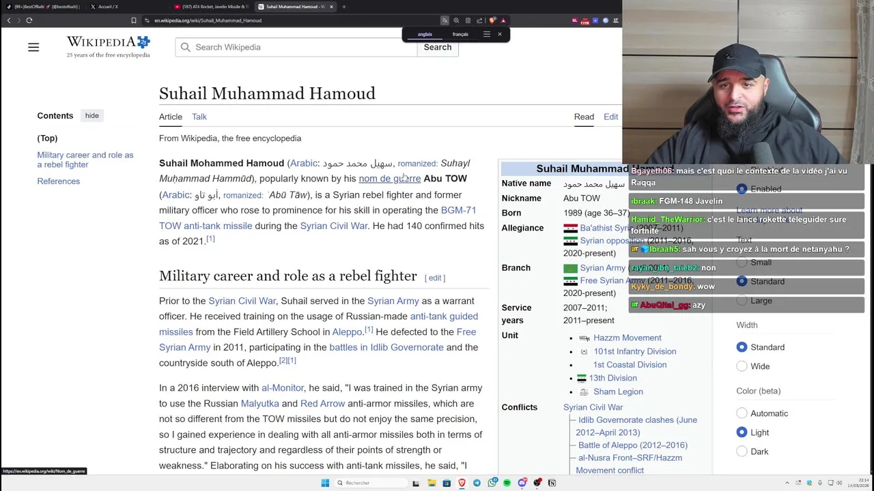This screenshot has width=874, height=491.
Task: Jump to (Top) in contents
Action: click(47, 138)
